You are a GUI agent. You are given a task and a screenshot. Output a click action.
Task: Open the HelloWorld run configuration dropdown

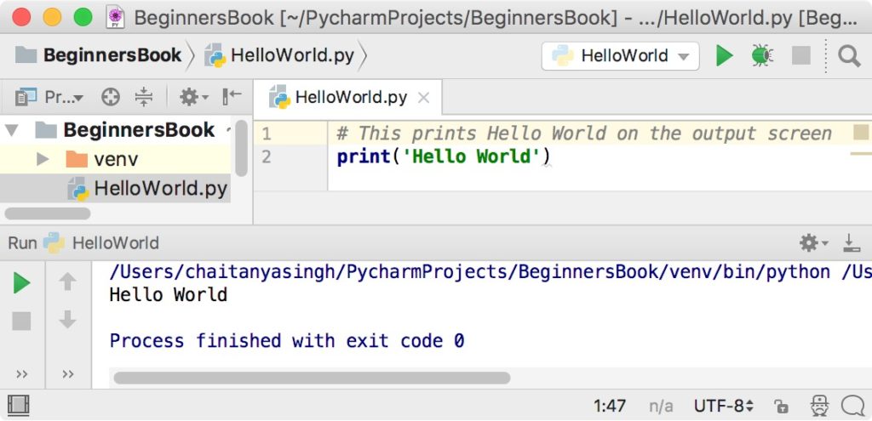620,56
